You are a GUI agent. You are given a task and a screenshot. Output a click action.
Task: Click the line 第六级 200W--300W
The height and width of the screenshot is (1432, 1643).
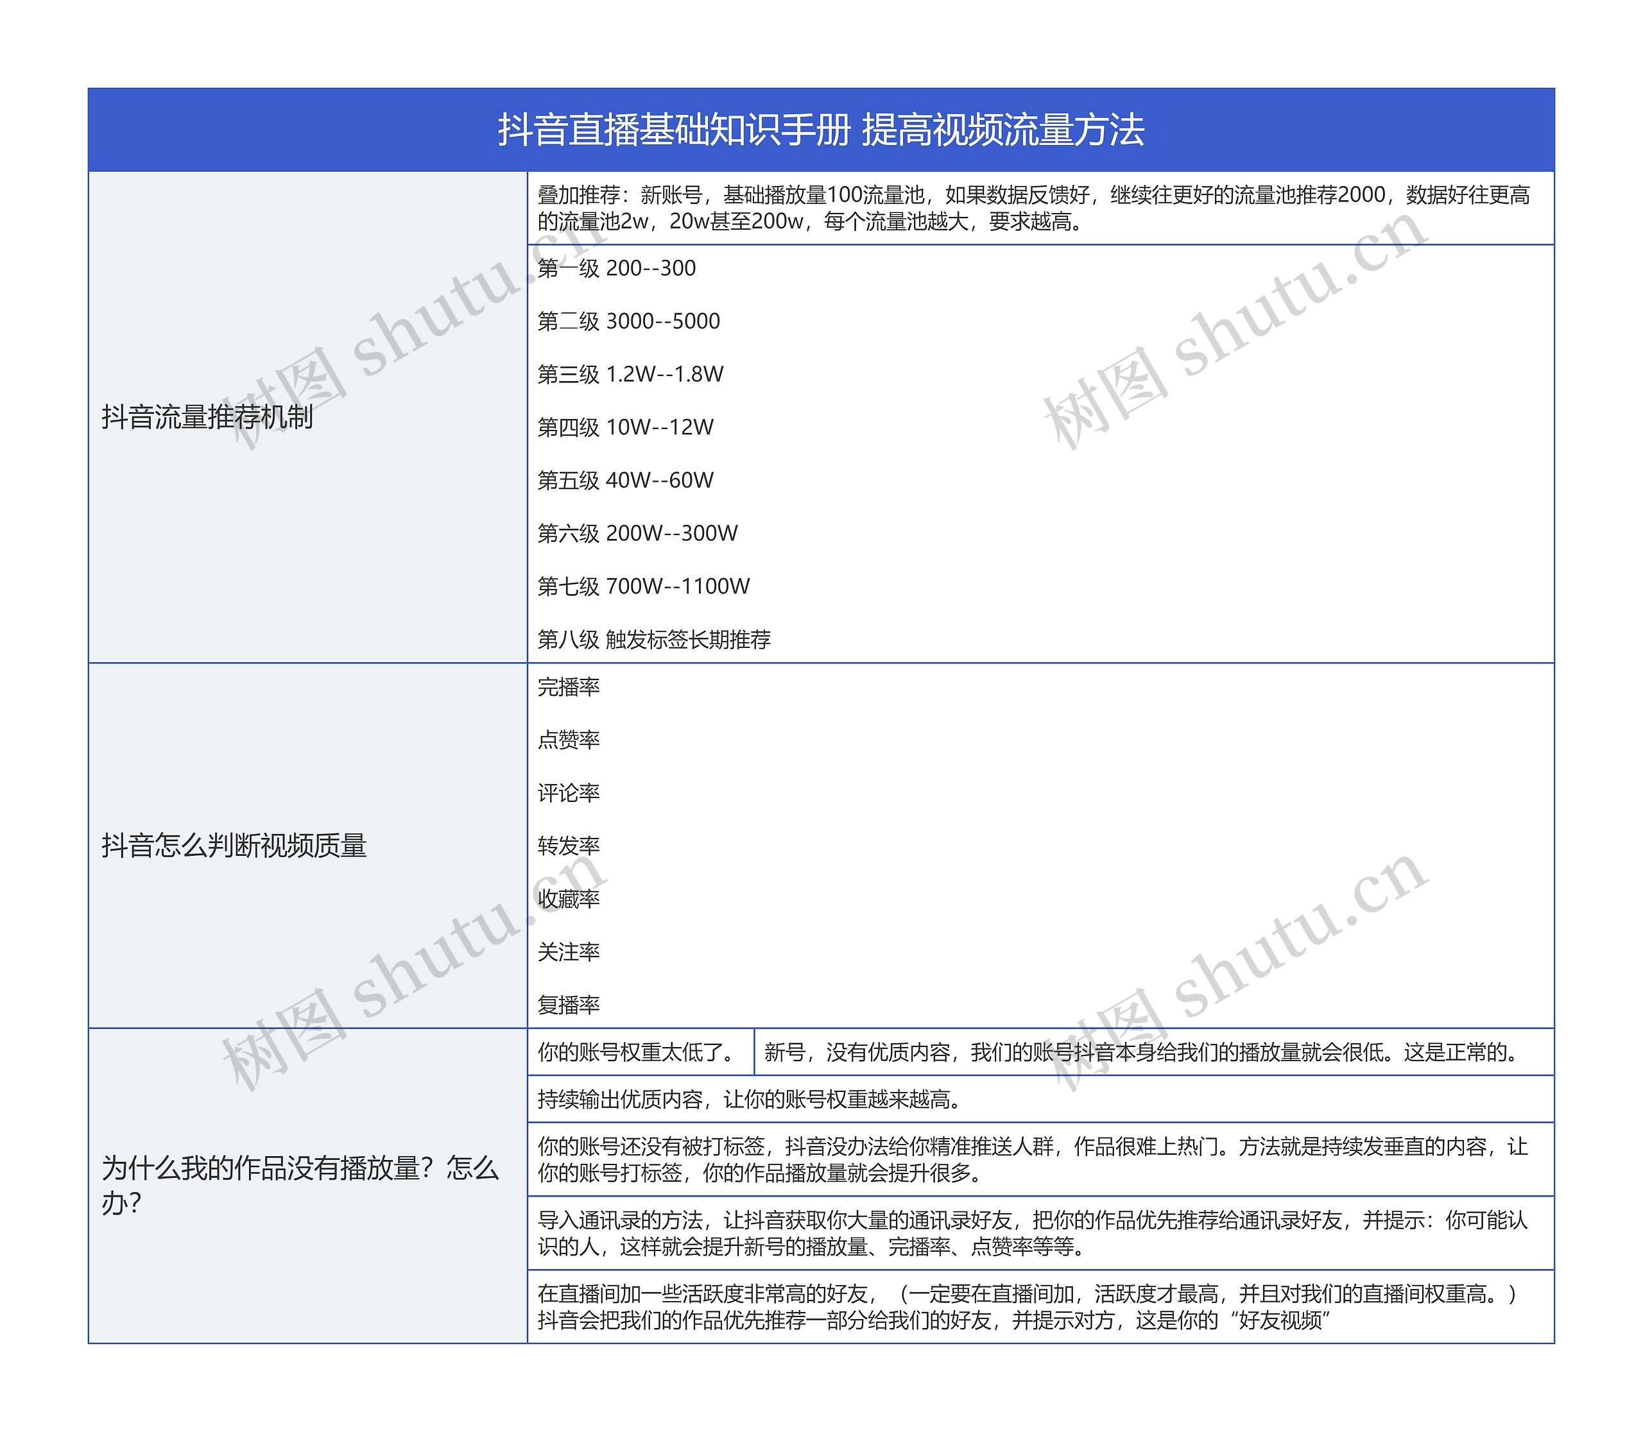click(637, 533)
